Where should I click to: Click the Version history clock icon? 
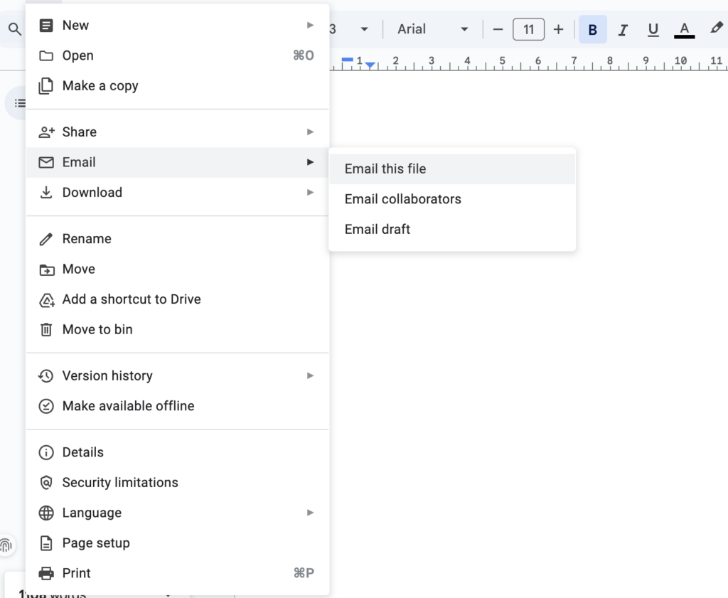coord(45,375)
